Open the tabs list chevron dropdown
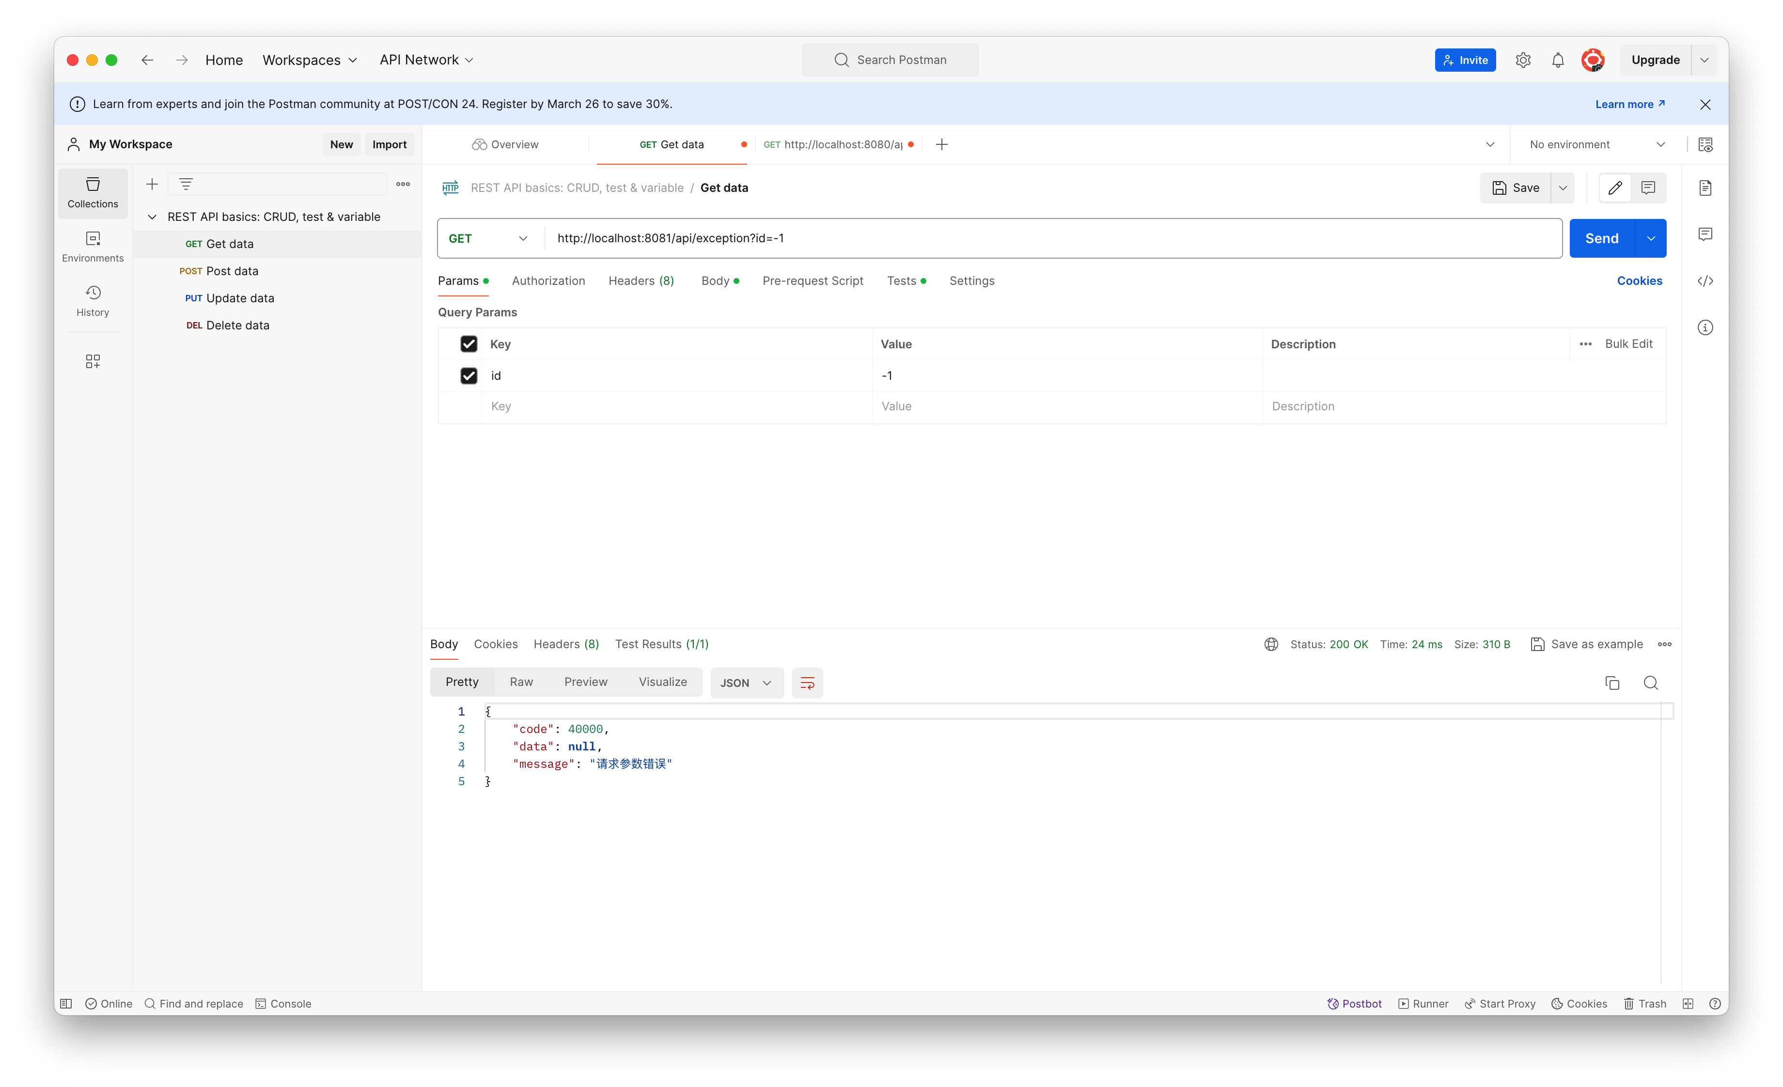This screenshot has width=1783, height=1087. [1490, 145]
